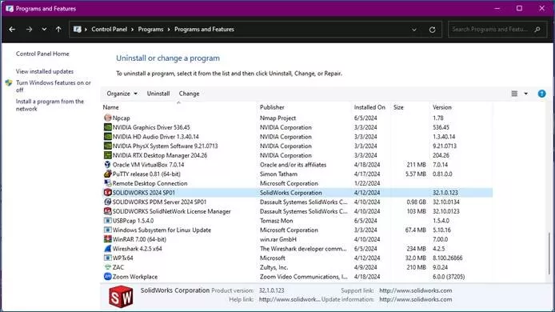The height and width of the screenshot is (312, 555).
Task: Navigate to Control Panel breadcrumb
Action: pos(109,30)
